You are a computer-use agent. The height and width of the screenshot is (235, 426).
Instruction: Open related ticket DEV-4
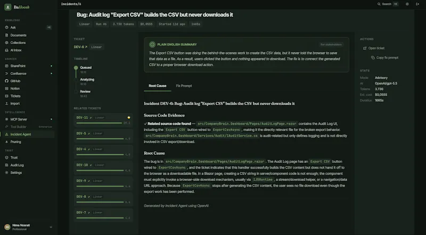(x=83, y=149)
